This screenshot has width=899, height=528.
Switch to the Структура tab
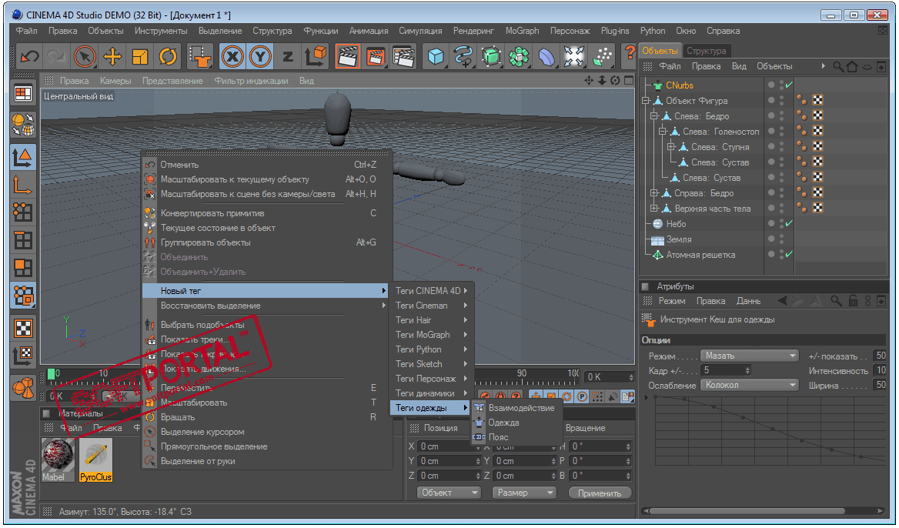point(707,51)
